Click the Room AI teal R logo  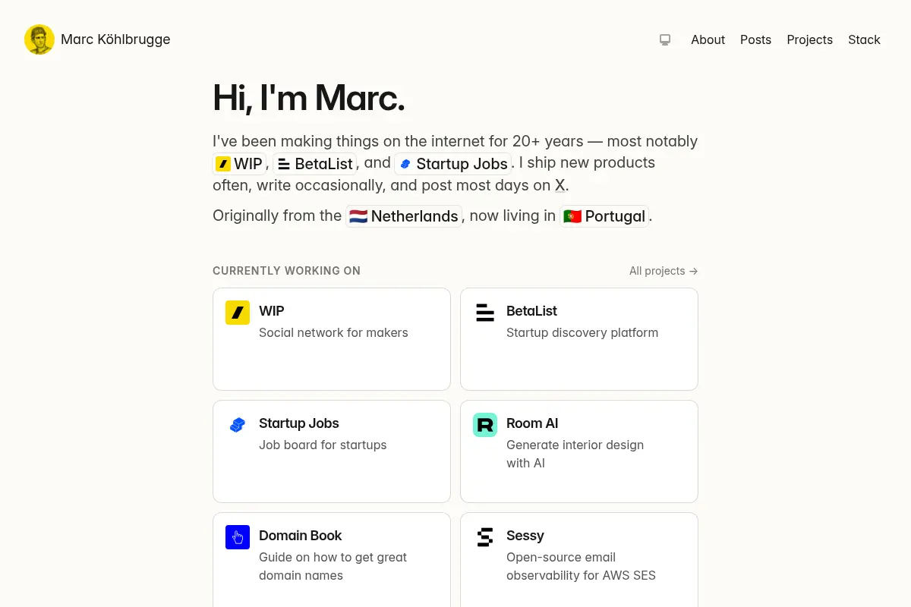point(485,425)
